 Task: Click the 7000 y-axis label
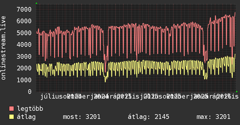[24, 9]
